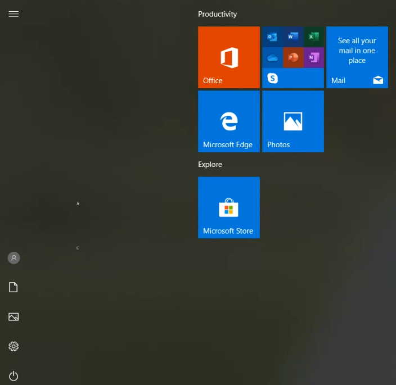Image resolution: width=396 pixels, height=385 pixels.
Task: Click the Productivity group header
Action: pos(217,14)
